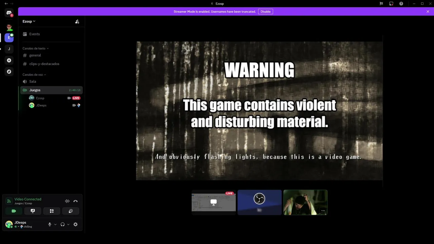Invite people to Ezosp server
This screenshot has height=244, width=434.
(77, 21)
